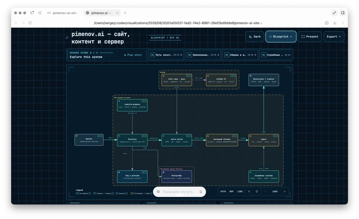The height and width of the screenshot is (219, 359).
Task: Select the rebuild-pimenov node
Action: (x=132, y=105)
